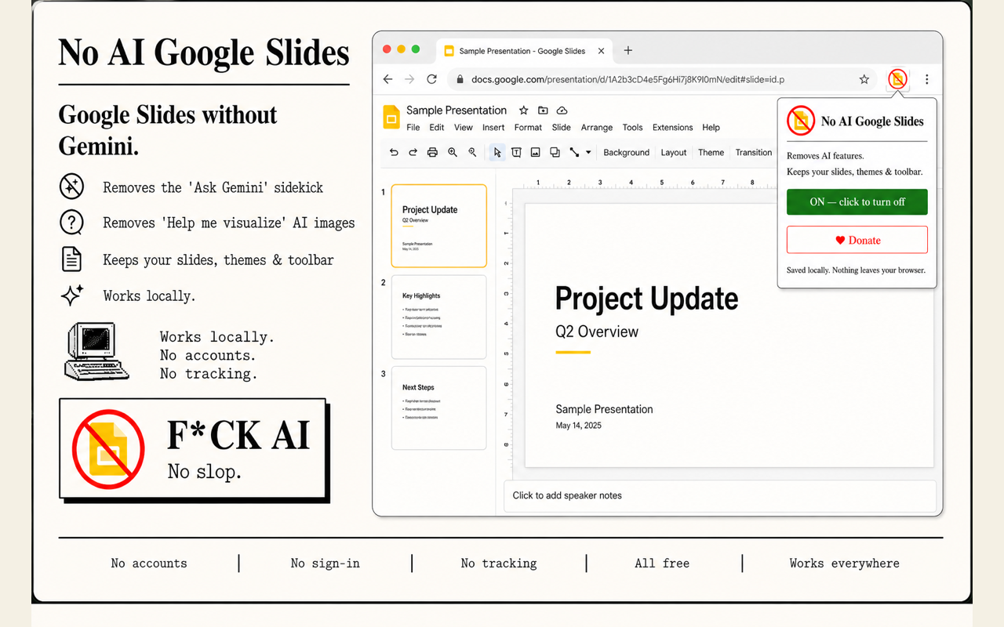Click the speaker notes field
Viewport: 1004px width, 627px height.
719,495
